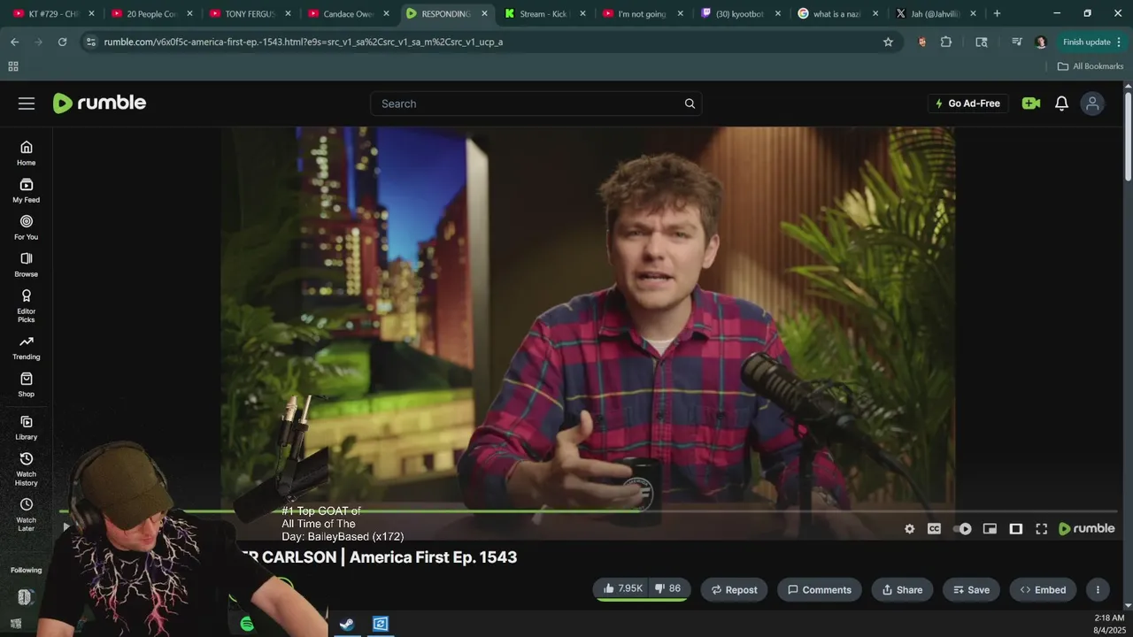1133x637 pixels.
Task: Toggle theater mode on player
Action: pyautogui.click(x=1016, y=529)
